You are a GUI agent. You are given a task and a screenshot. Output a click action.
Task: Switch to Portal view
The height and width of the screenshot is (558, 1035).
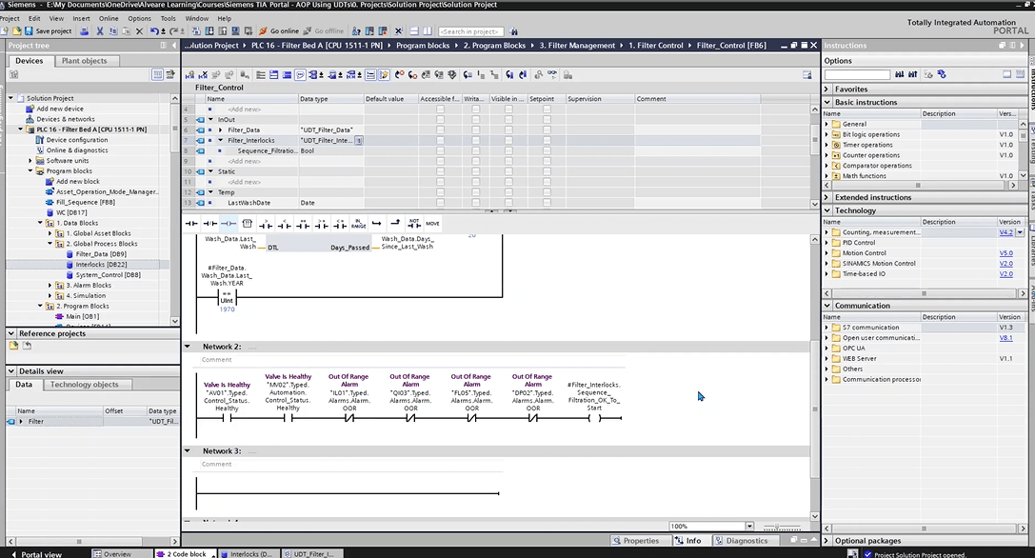coord(40,553)
